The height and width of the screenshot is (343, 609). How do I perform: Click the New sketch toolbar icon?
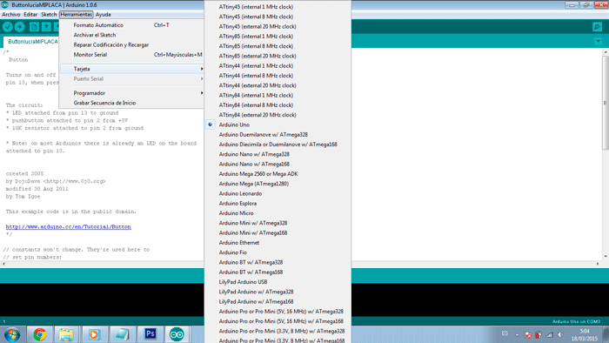(x=34, y=27)
